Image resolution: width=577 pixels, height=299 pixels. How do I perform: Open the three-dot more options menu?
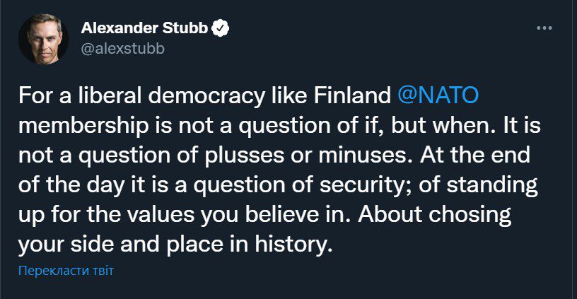coord(544,28)
